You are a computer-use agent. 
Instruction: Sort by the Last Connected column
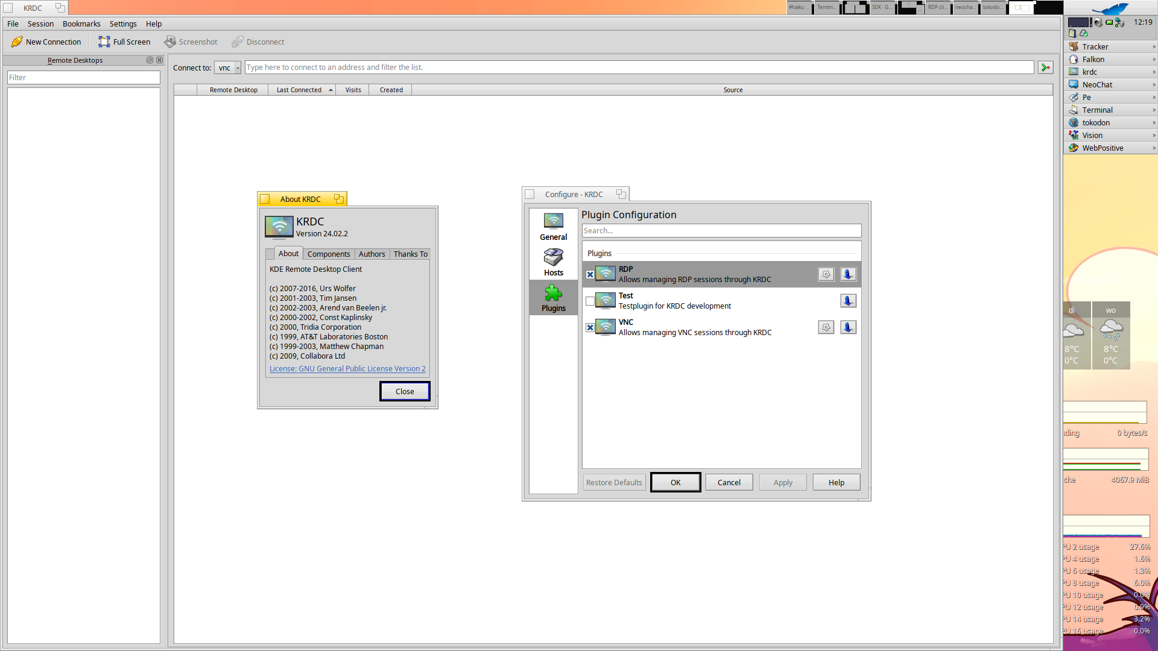point(302,90)
